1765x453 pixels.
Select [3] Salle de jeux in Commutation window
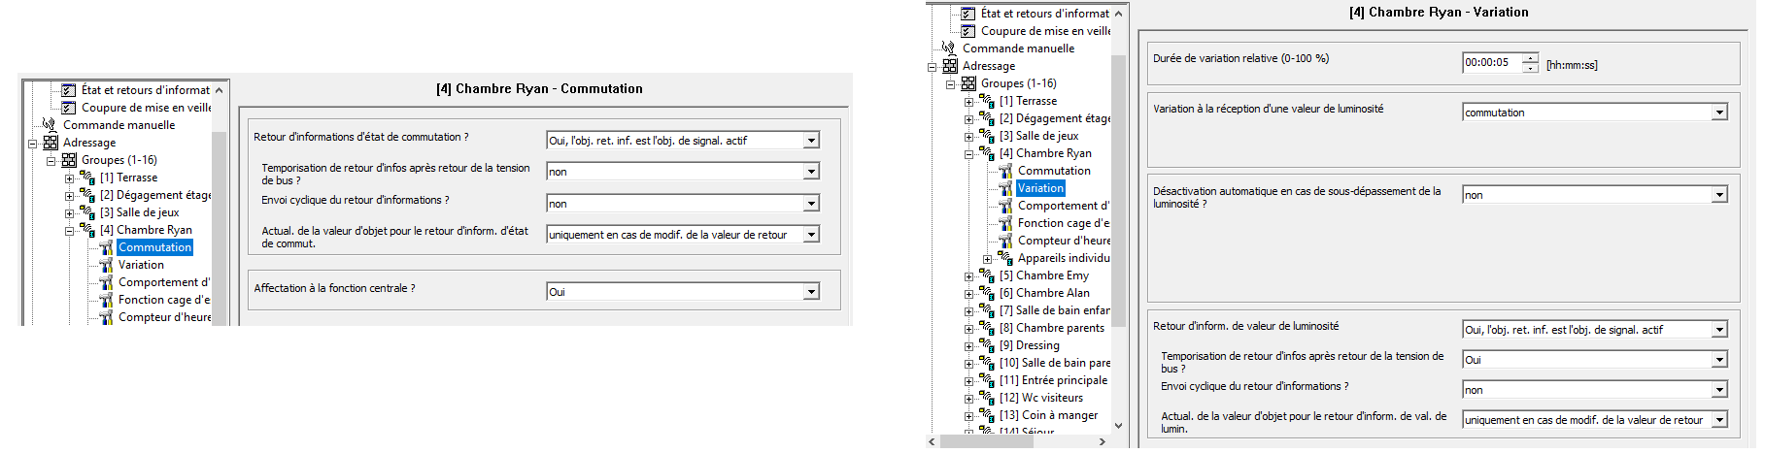(x=139, y=212)
